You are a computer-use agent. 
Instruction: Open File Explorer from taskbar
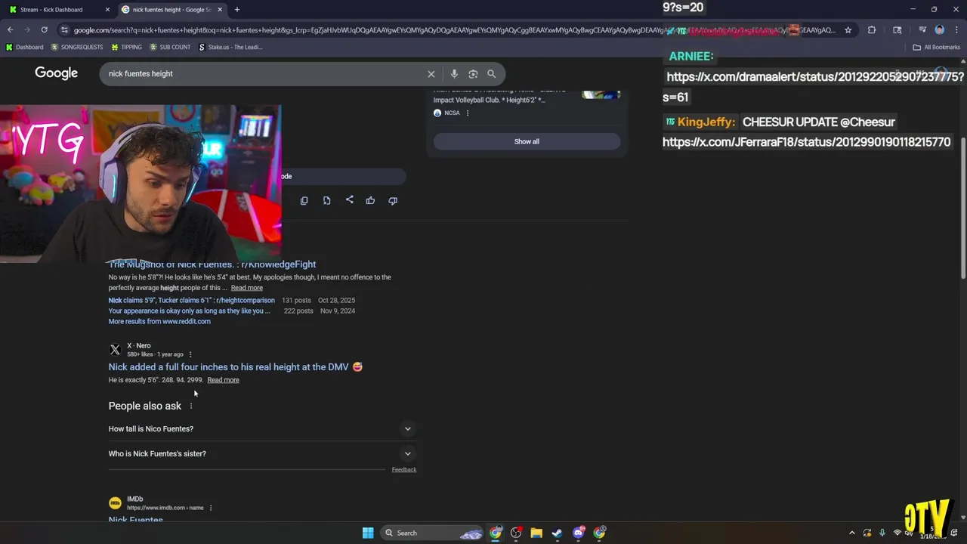536,533
